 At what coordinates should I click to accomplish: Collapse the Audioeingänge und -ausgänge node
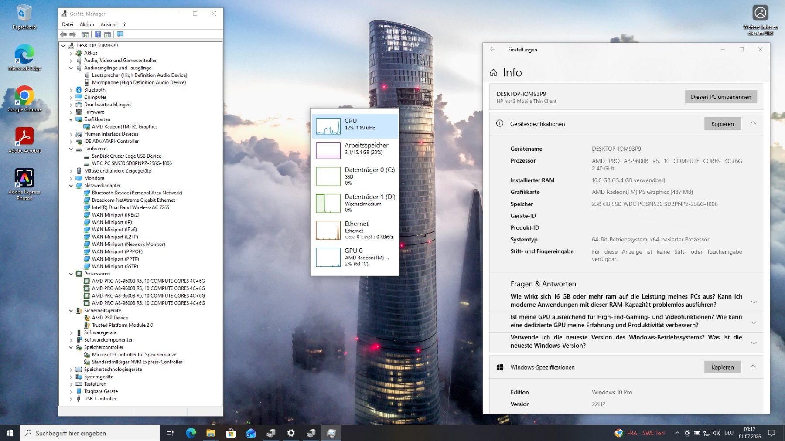click(x=71, y=68)
